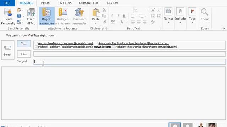Image resolution: width=227 pixels, height=127 pixels.
Task: Click the To... button
Action: click(x=24, y=43)
